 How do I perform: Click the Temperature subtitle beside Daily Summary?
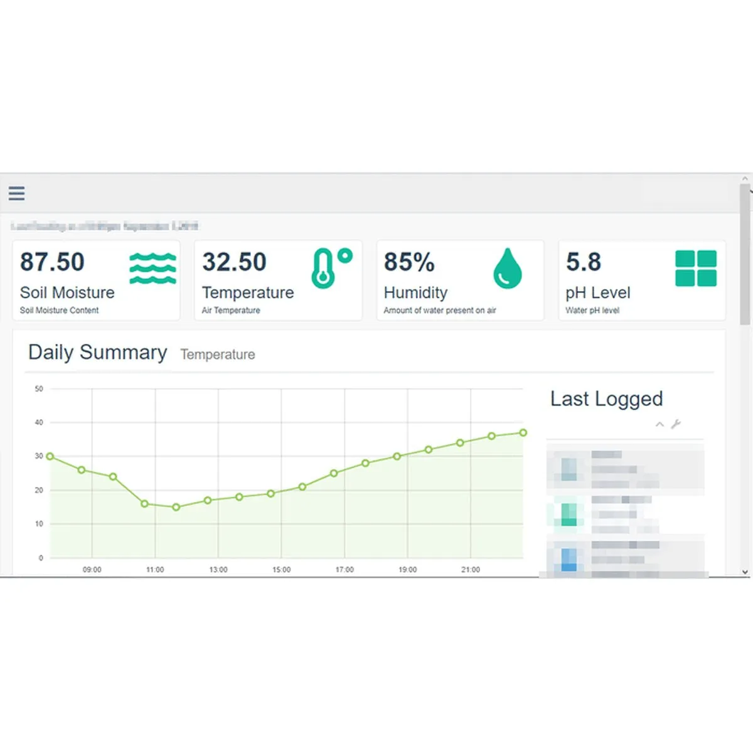click(218, 355)
